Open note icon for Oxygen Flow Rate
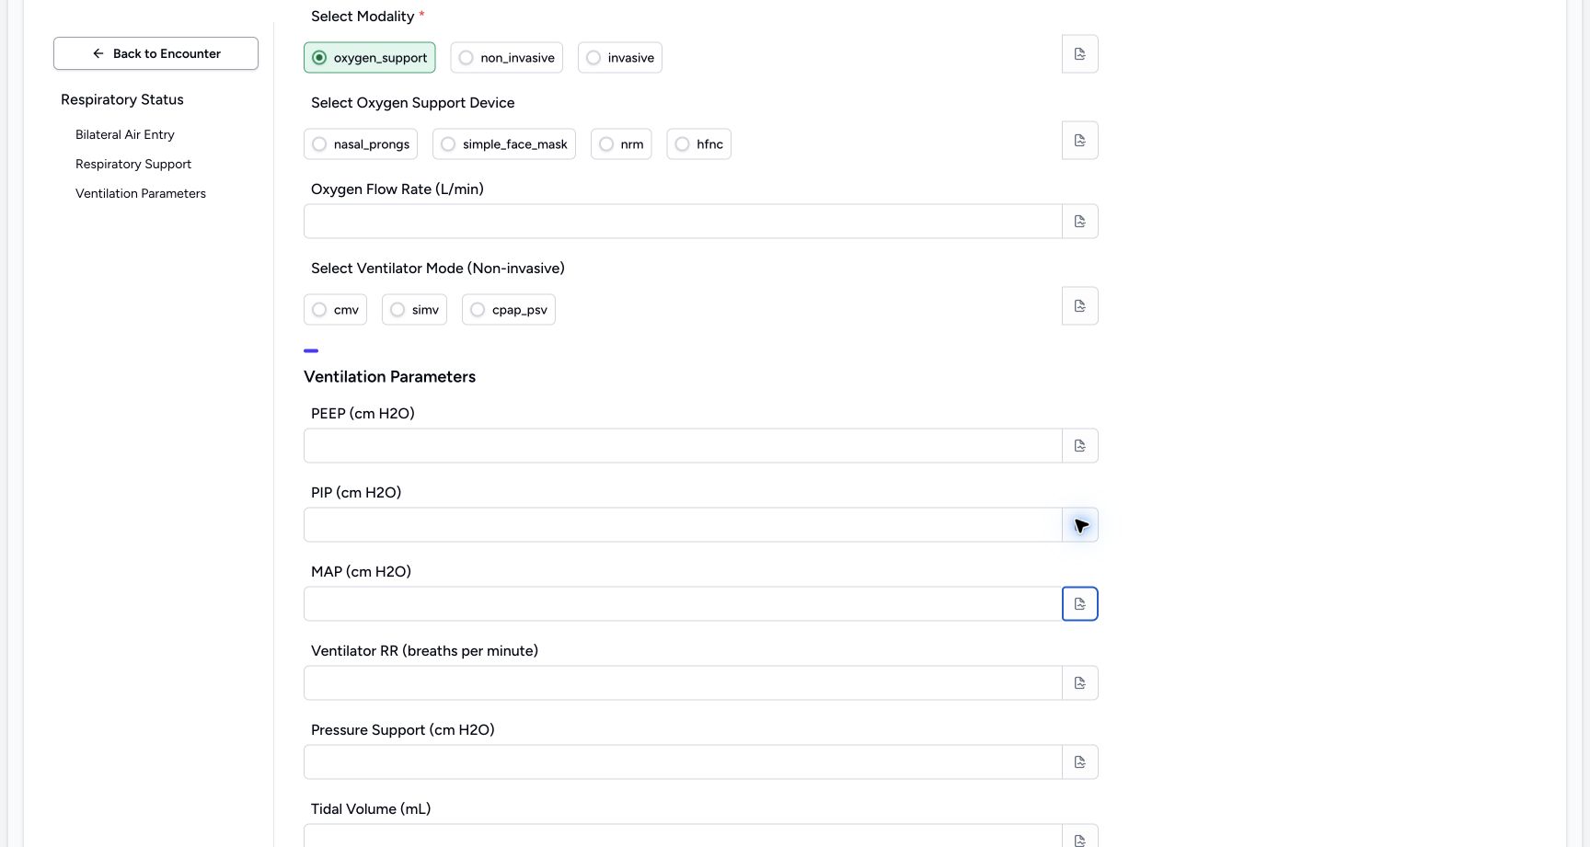Image resolution: width=1590 pixels, height=847 pixels. click(1080, 222)
